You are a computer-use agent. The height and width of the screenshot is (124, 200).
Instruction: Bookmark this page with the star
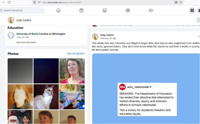[181, 2]
